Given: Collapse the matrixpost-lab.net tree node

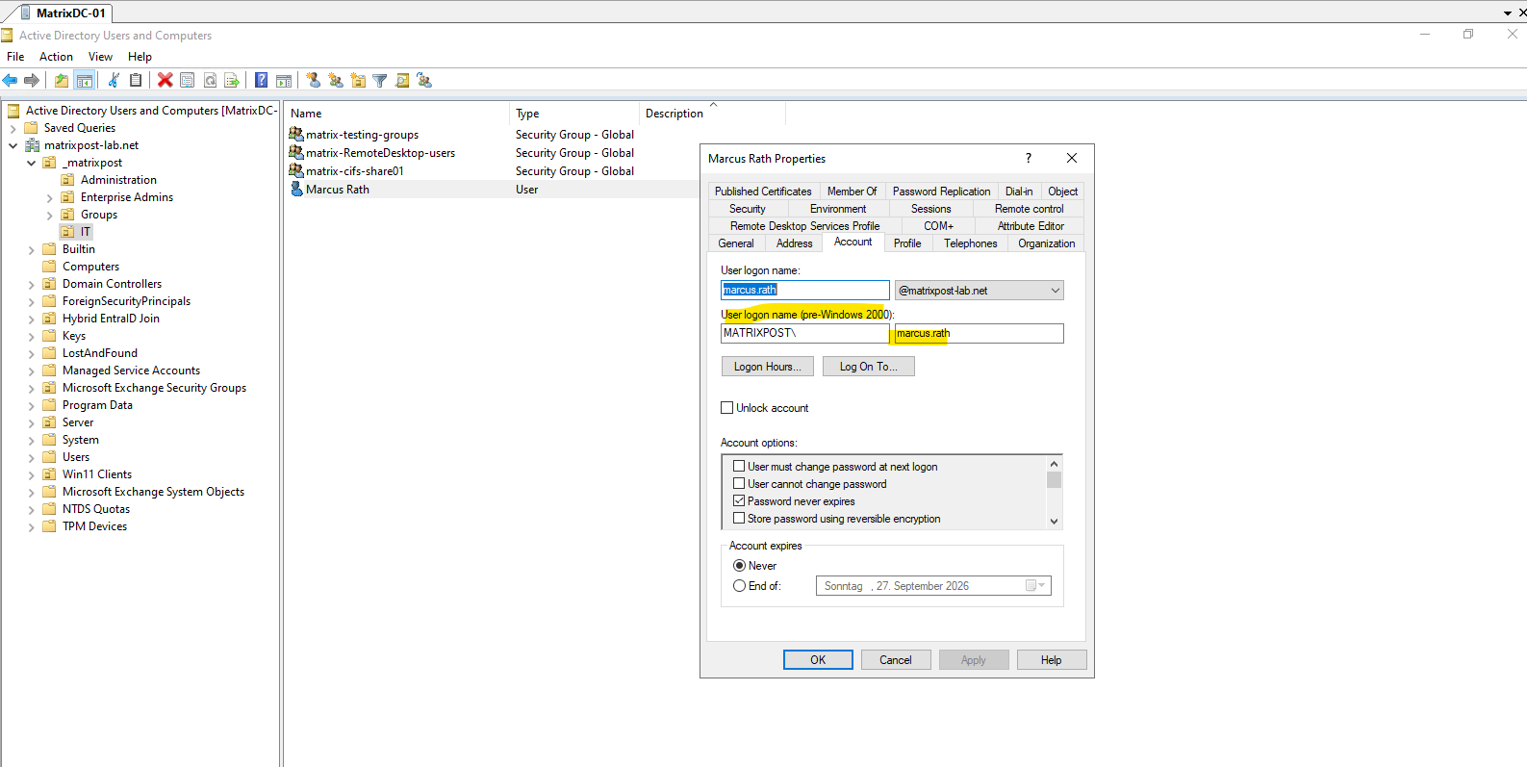Looking at the screenshot, I should click(13, 145).
